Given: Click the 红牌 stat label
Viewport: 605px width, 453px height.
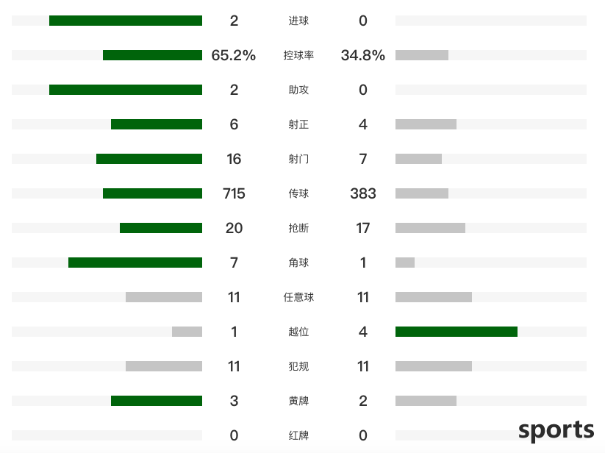Looking at the screenshot, I should click(298, 435).
